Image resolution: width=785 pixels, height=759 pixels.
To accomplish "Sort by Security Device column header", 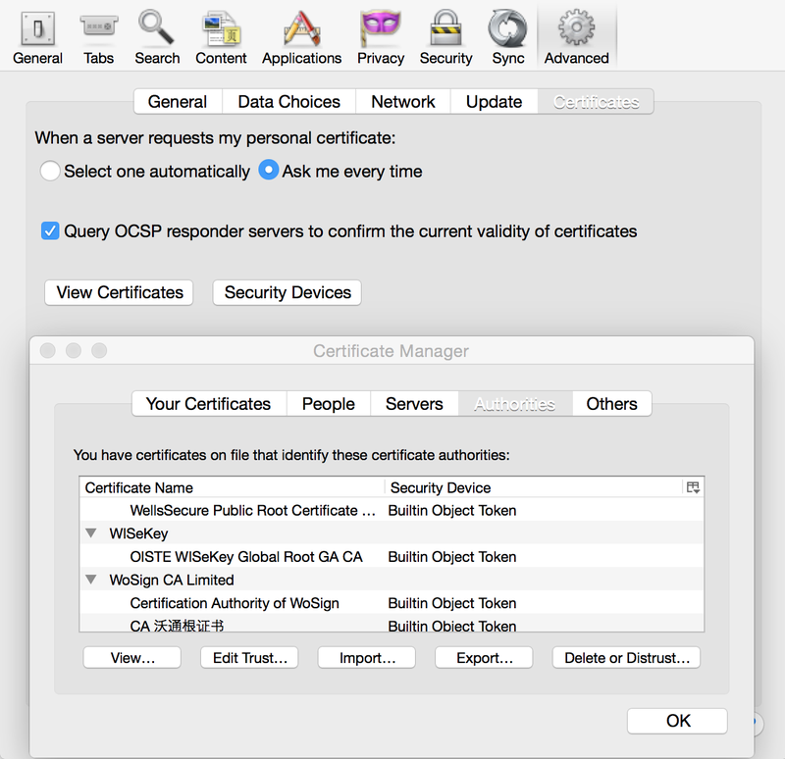I will coord(533,487).
